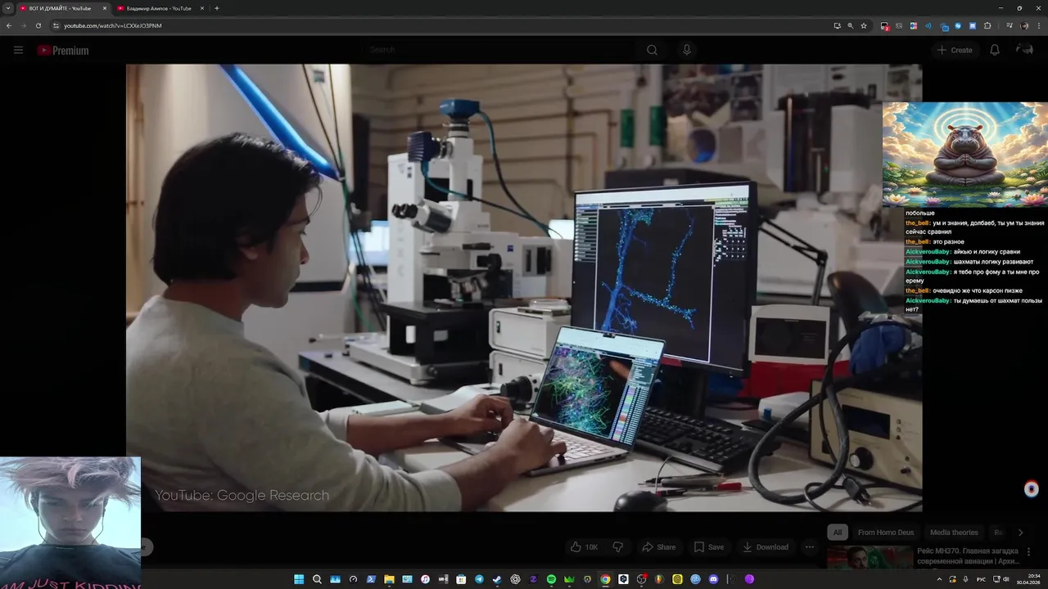Share the video
This screenshot has width=1048, height=589.
pyautogui.click(x=659, y=546)
